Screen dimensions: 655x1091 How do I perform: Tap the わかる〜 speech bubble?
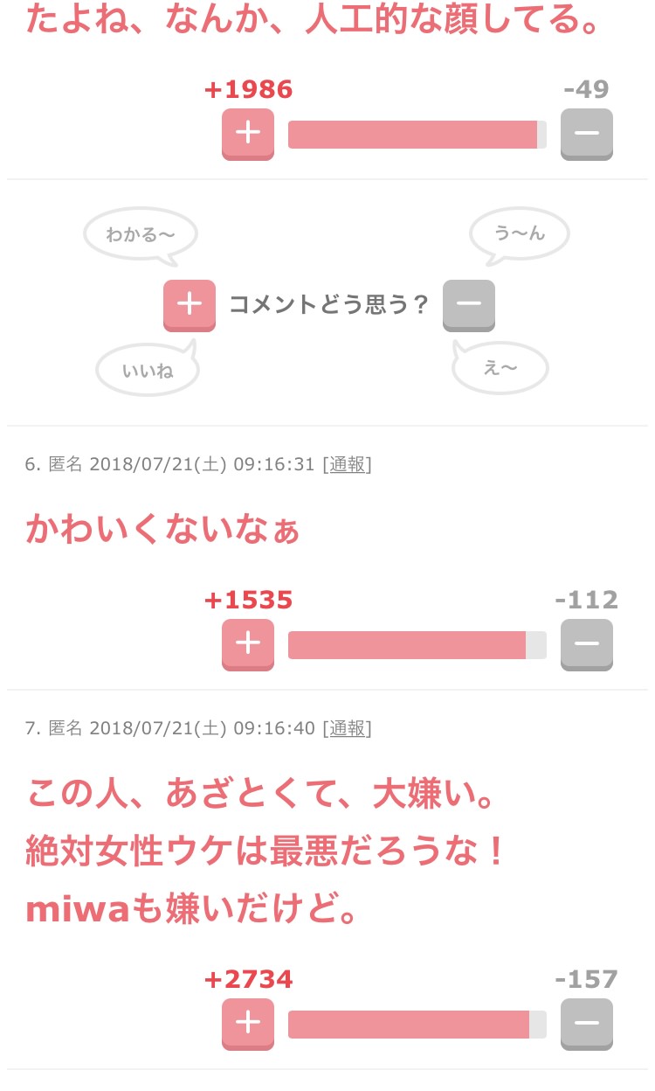(141, 236)
